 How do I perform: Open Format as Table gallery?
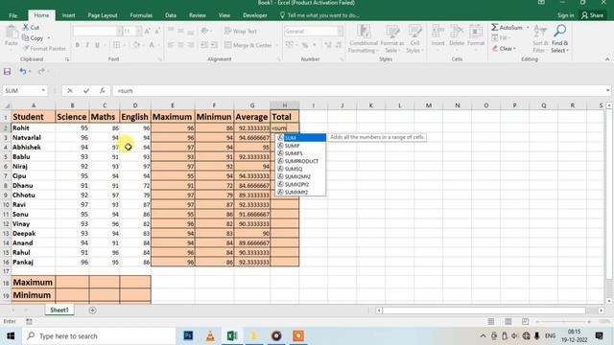[391, 38]
